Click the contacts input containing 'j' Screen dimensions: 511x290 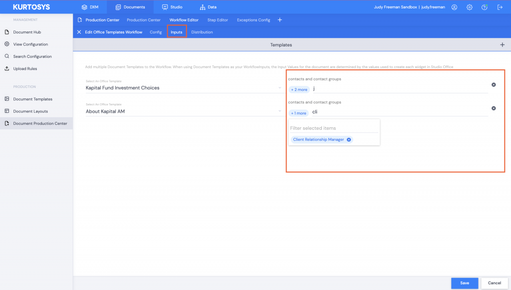[x=400, y=89]
